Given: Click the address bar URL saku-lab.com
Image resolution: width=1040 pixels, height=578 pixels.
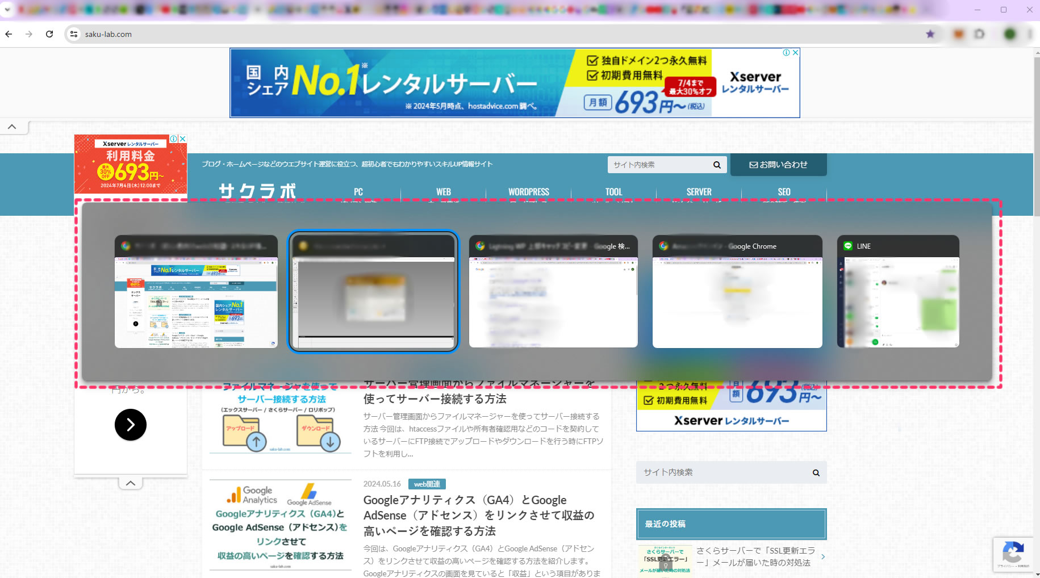Looking at the screenshot, I should point(108,34).
